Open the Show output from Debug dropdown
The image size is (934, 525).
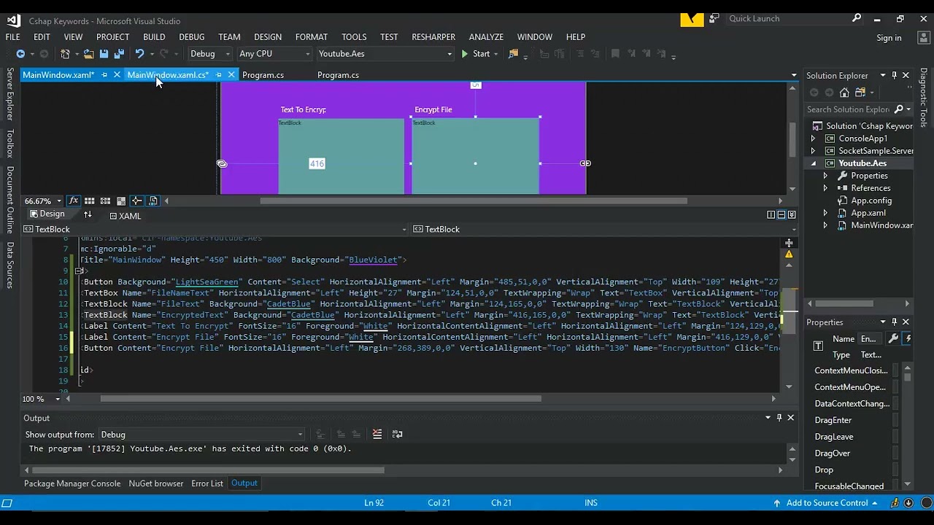(201, 435)
